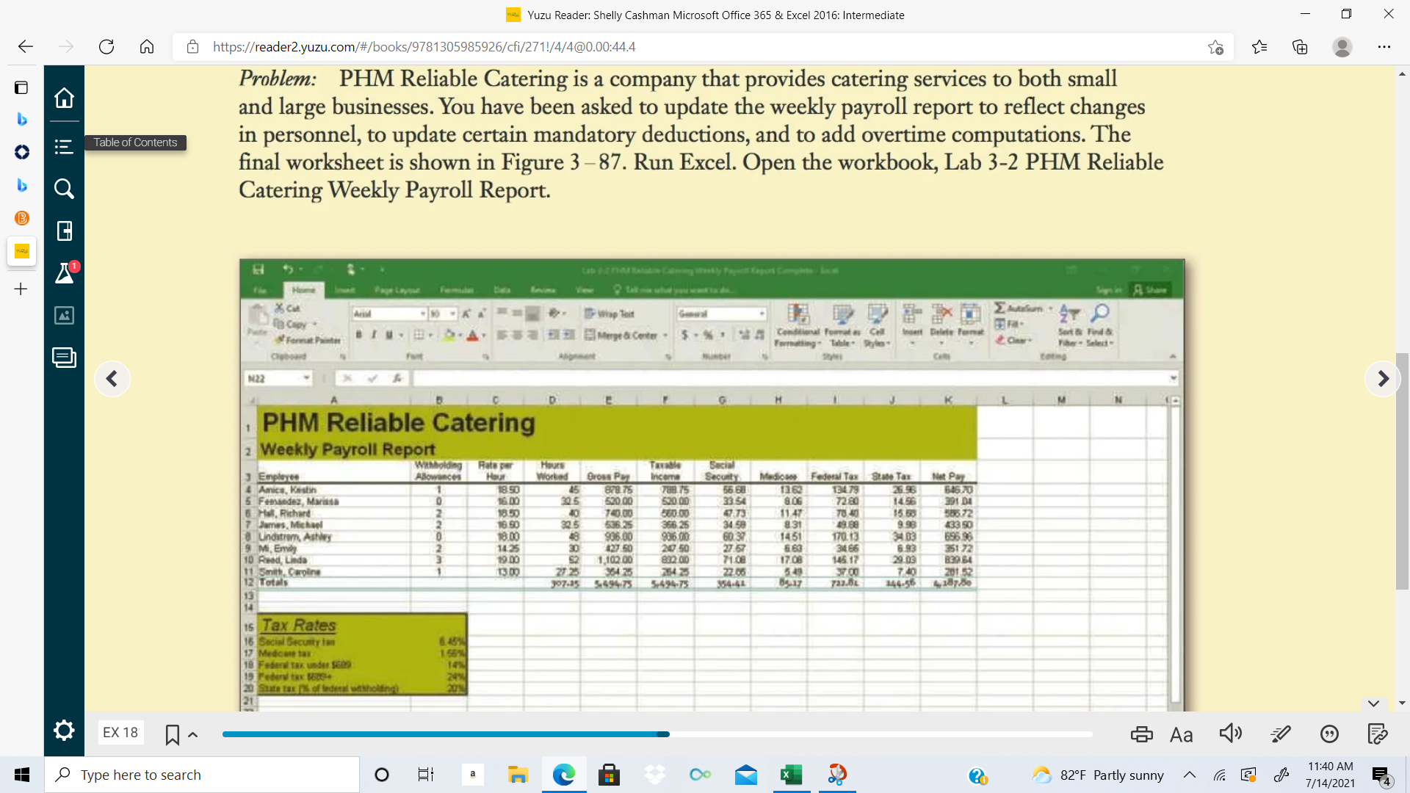Switch to Excel on the taskbar
Viewport: 1410px width, 793px height.
791,775
